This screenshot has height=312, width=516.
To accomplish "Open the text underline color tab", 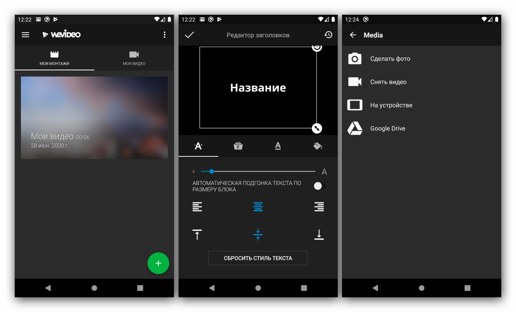I will 278,146.
